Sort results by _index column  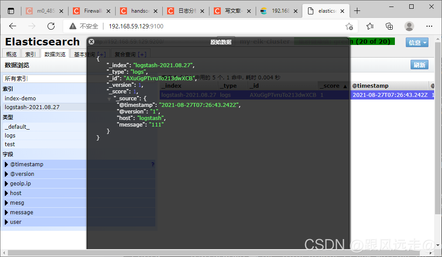pyautogui.click(x=188, y=86)
